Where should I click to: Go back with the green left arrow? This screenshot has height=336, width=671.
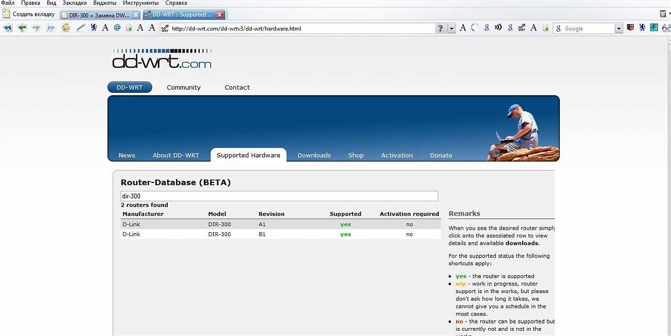coord(22,28)
